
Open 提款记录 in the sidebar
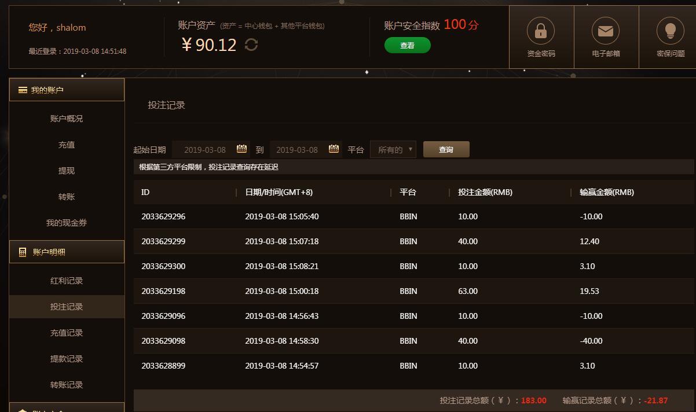click(67, 359)
